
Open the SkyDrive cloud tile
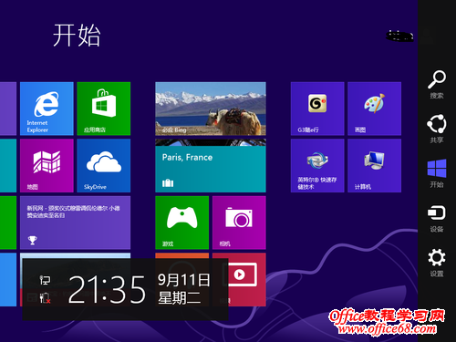[104, 166]
